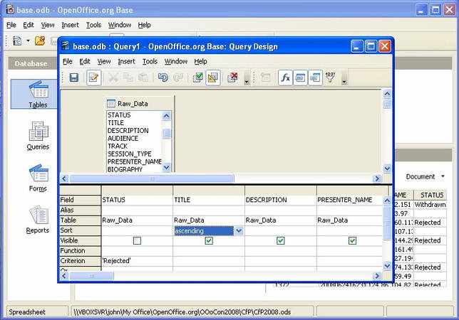The width and height of the screenshot is (459, 320).
Task: Click the PRESENTER_NAME field cell in the grid
Action: [349, 200]
